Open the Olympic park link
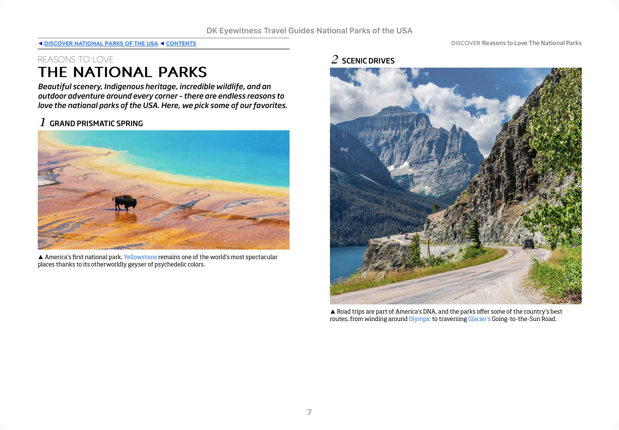The image size is (619, 430). pos(420,319)
